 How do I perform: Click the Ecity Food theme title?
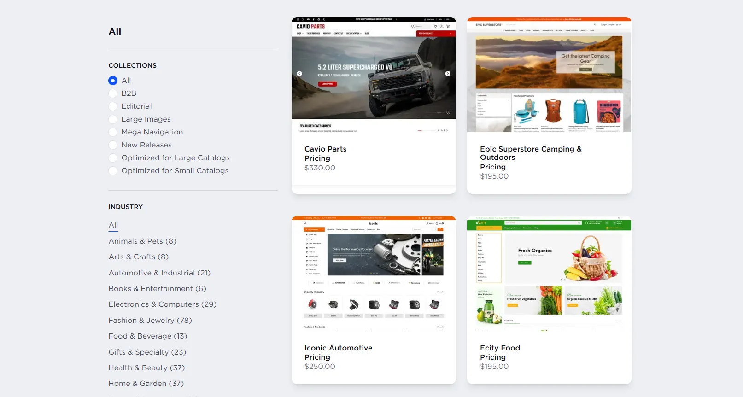[x=500, y=348]
